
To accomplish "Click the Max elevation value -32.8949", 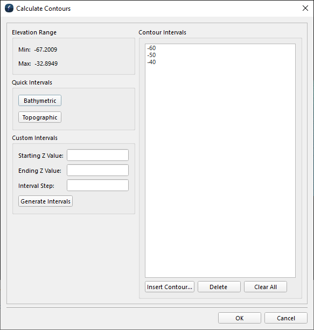I will 46,64.
